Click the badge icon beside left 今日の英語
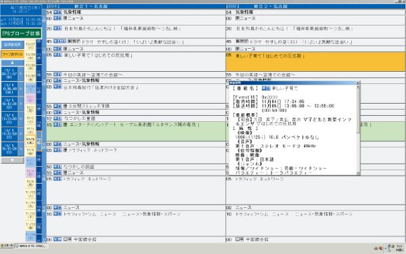Screen dimensions: 406x254 tap(58, 75)
